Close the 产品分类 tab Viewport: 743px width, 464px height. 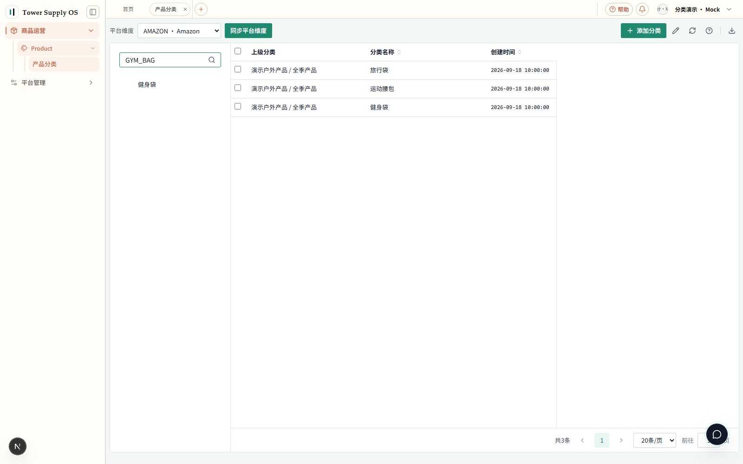(x=185, y=9)
